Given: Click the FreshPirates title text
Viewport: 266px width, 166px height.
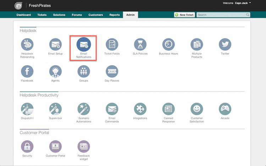Looking at the screenshot, I should pos(40,6).
